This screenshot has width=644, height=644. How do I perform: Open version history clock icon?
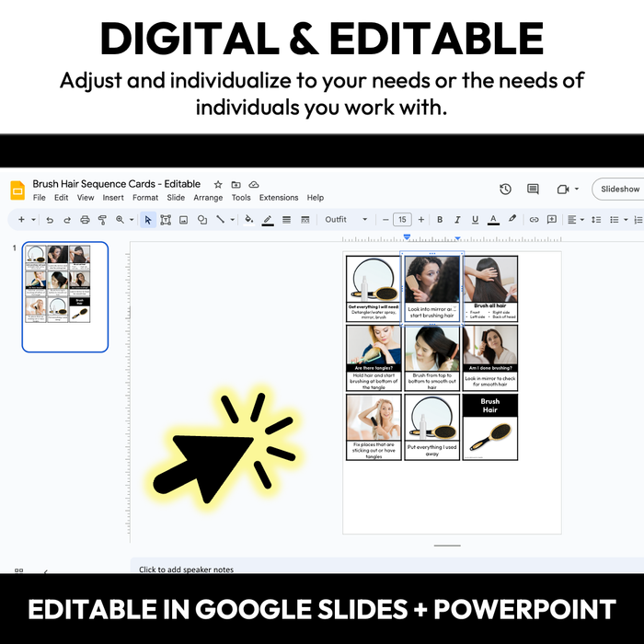click(505, 190)
